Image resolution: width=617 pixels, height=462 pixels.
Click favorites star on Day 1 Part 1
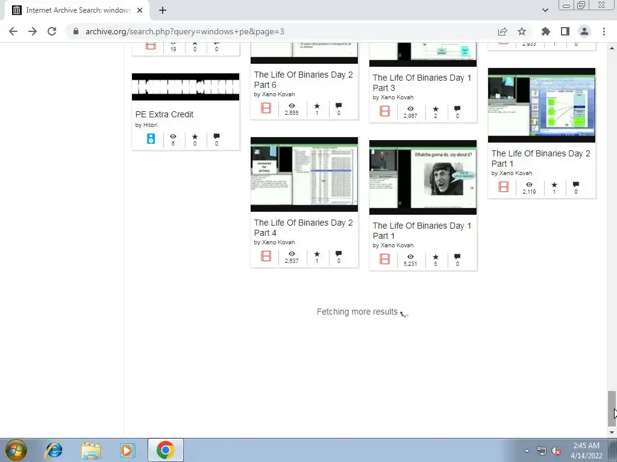pyautogui.click(x=436, y=257)
